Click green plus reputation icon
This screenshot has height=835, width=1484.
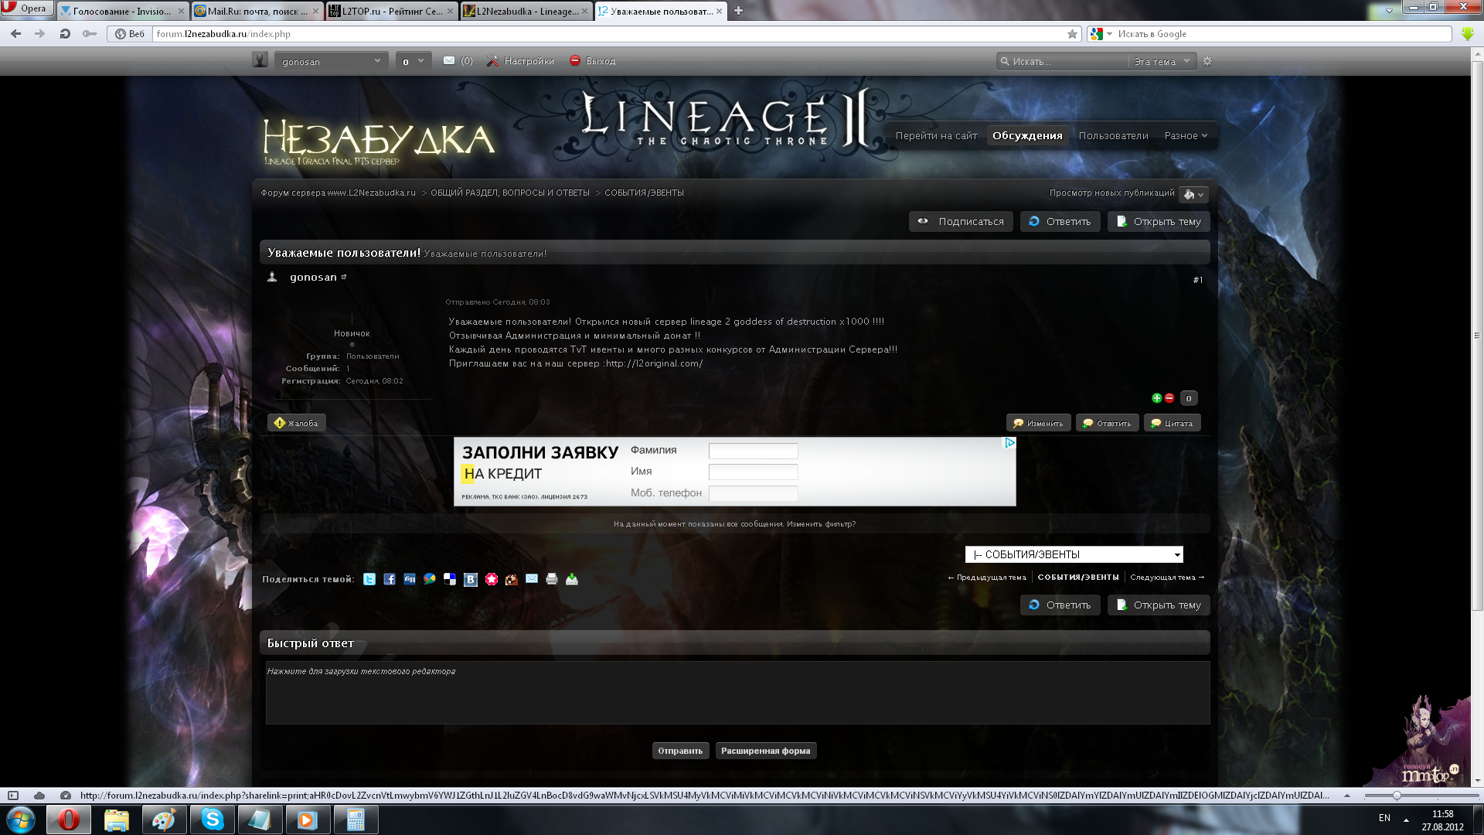point(1156,398)
